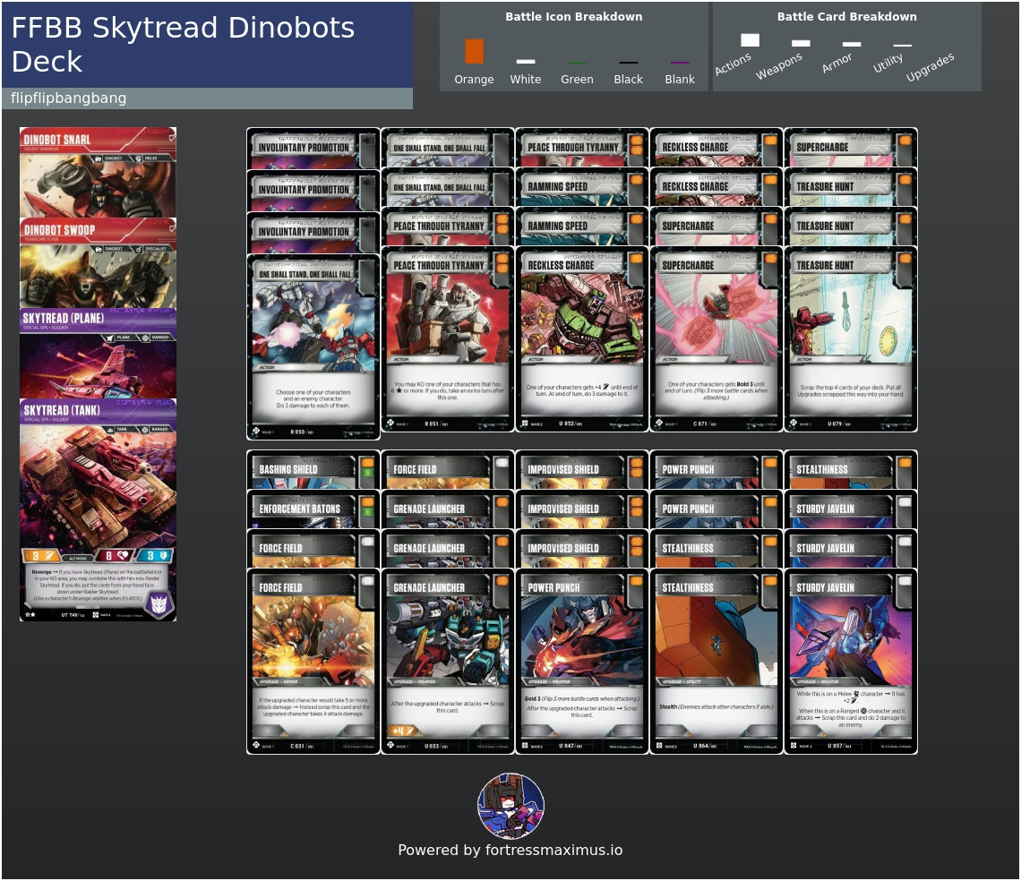1021x881 pixels.
Task: Click the blue defense stat on Skytread (Tank)
Action: (x=156, y=555)
